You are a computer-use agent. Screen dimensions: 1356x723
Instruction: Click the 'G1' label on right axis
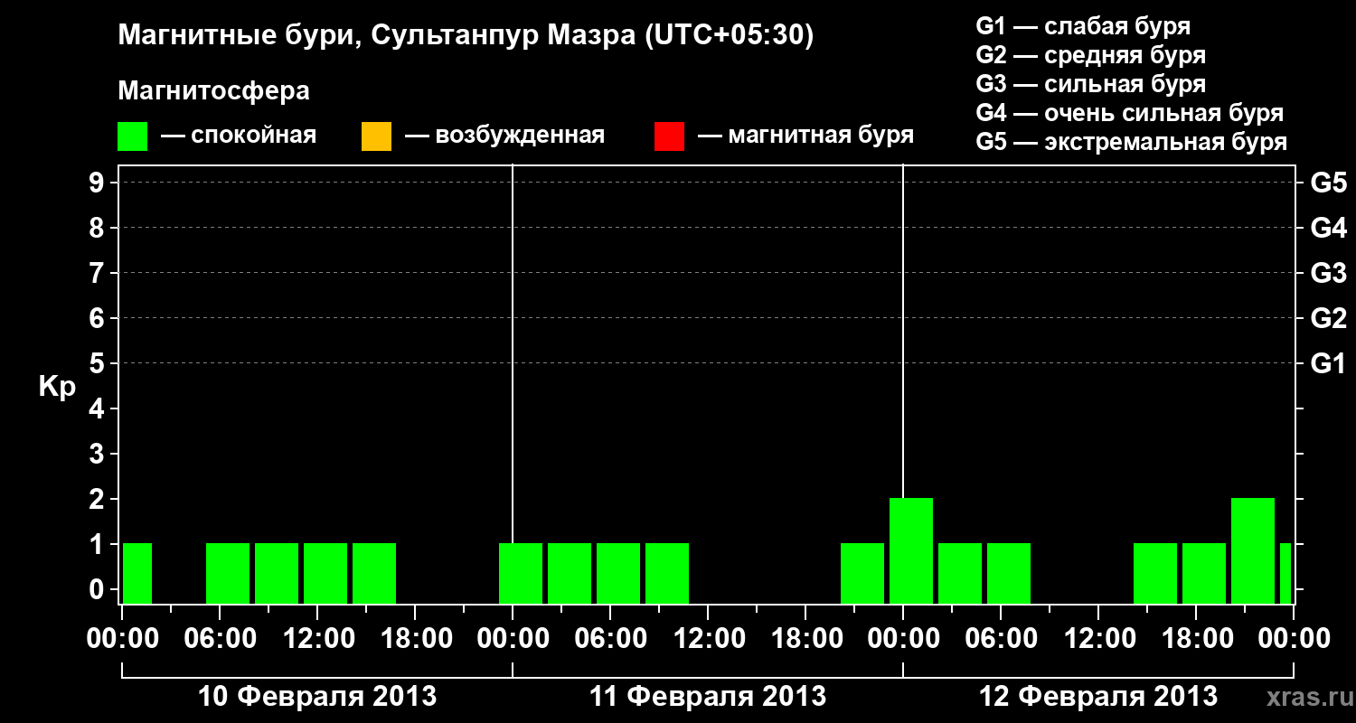(1328, 364)
